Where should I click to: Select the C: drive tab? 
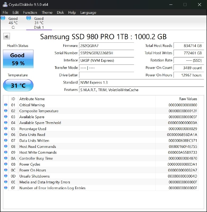(13, 23)
